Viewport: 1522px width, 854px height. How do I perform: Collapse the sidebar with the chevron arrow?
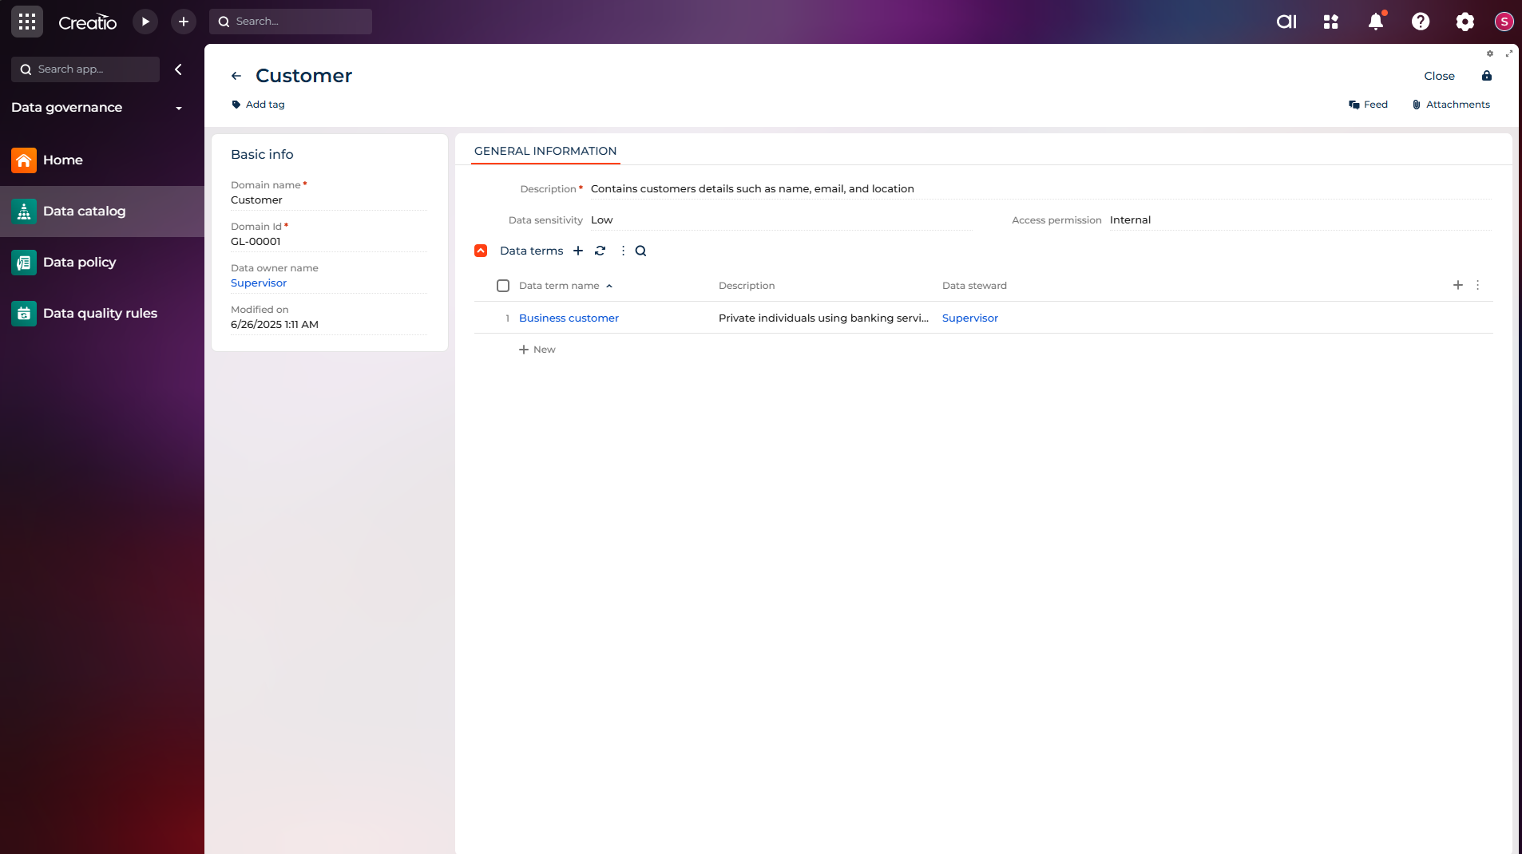click(178, 69)
